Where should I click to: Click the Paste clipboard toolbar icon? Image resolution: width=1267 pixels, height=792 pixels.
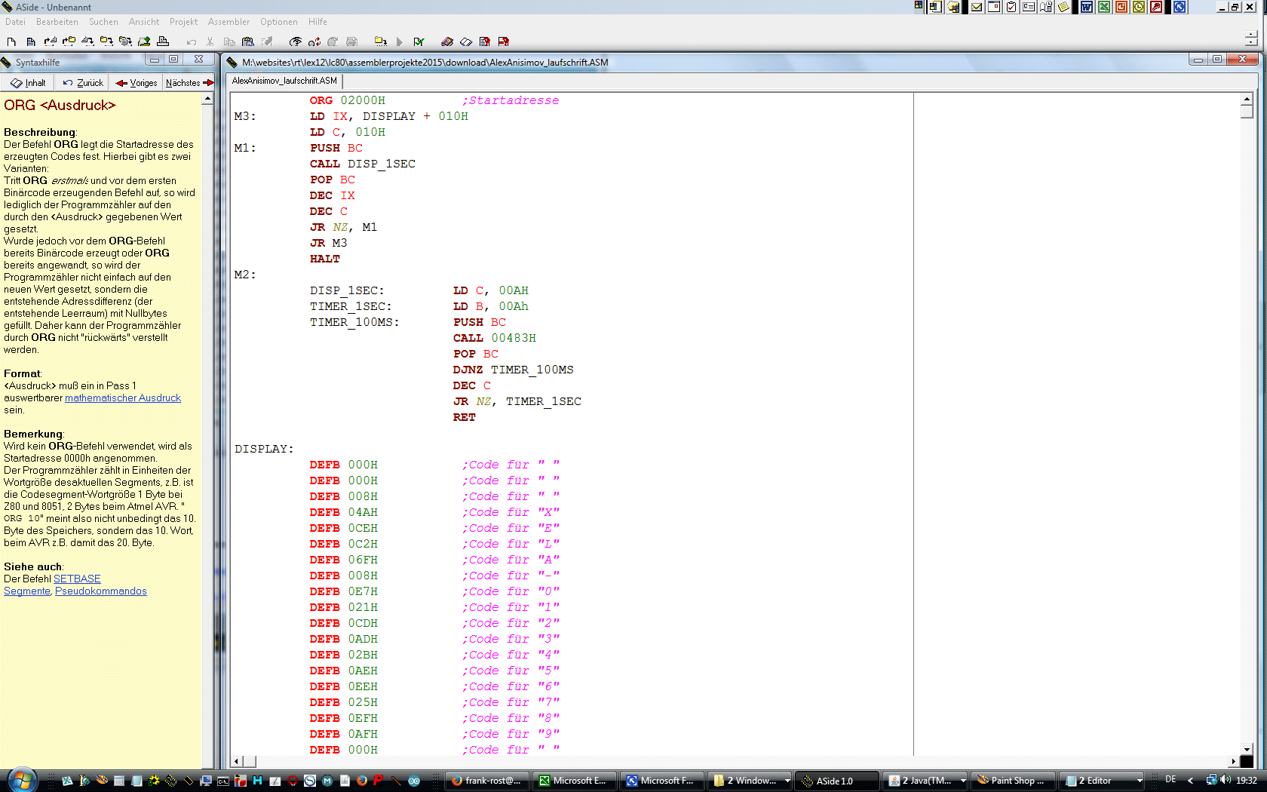coord(248,41)
